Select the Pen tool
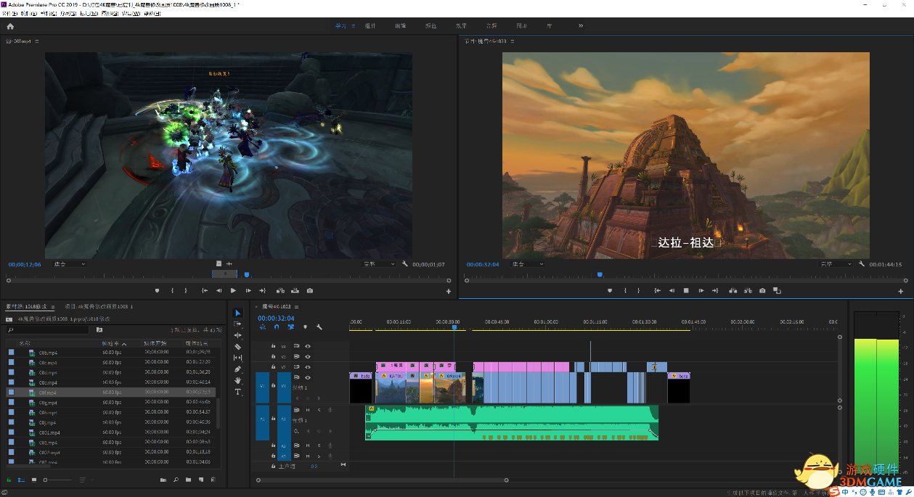This screenshot has height=497, width=914. pos(237,369)
